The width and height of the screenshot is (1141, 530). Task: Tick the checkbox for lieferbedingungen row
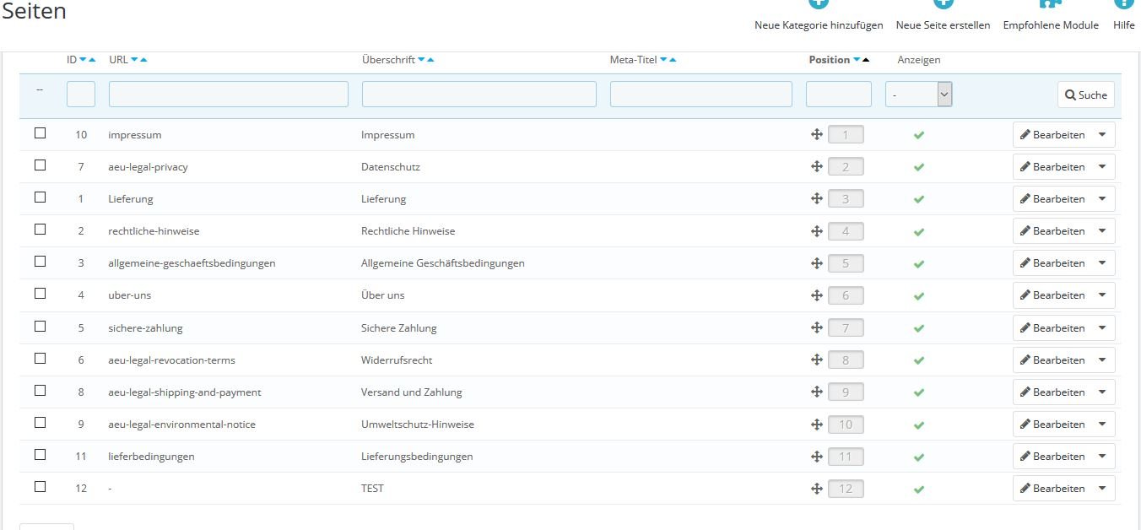40,454
